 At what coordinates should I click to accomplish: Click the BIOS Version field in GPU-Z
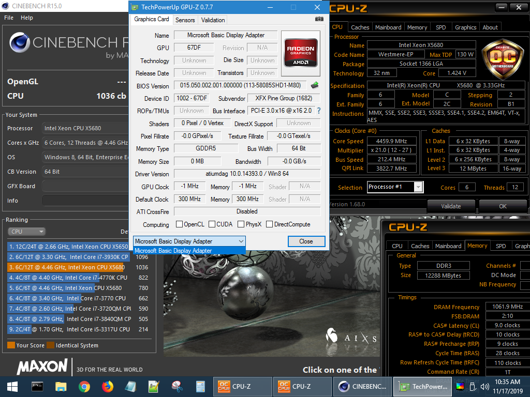pos(240,85)
